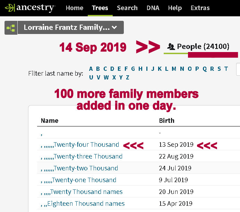Open the Help menu
The width and height of the screenshot is (240, 212).
pos(175,8)
